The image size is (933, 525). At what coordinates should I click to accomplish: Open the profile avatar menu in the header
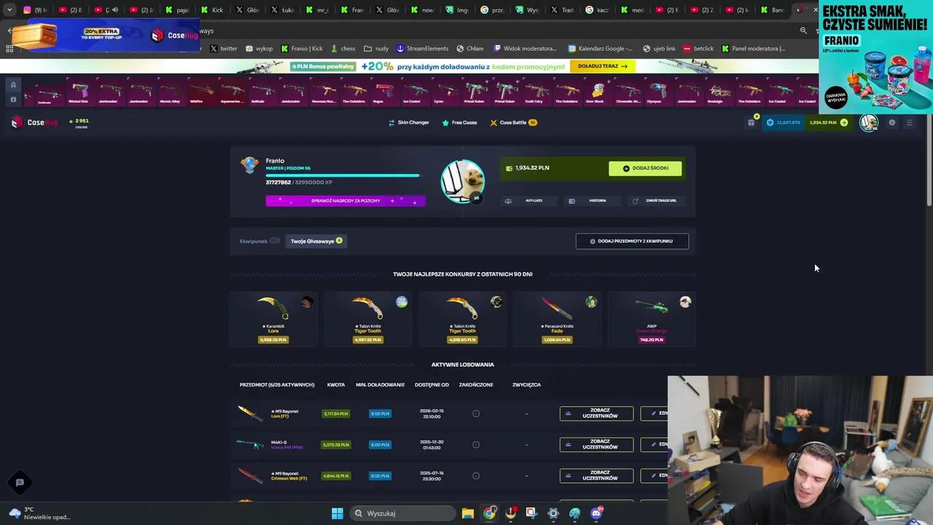point(869,122)
